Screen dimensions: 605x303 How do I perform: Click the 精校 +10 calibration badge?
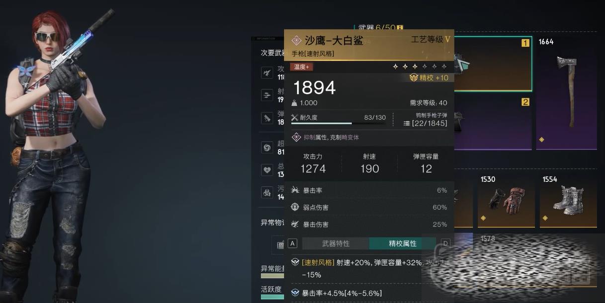coord(429,77)
